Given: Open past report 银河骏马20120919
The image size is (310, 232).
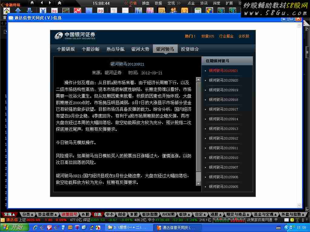Looking at the screenshot, I should coord(223,90).
